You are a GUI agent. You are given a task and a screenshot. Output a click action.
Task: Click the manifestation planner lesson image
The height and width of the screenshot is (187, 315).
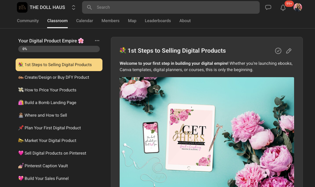207,132
